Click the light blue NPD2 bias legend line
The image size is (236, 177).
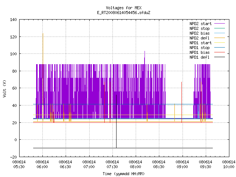220,33
